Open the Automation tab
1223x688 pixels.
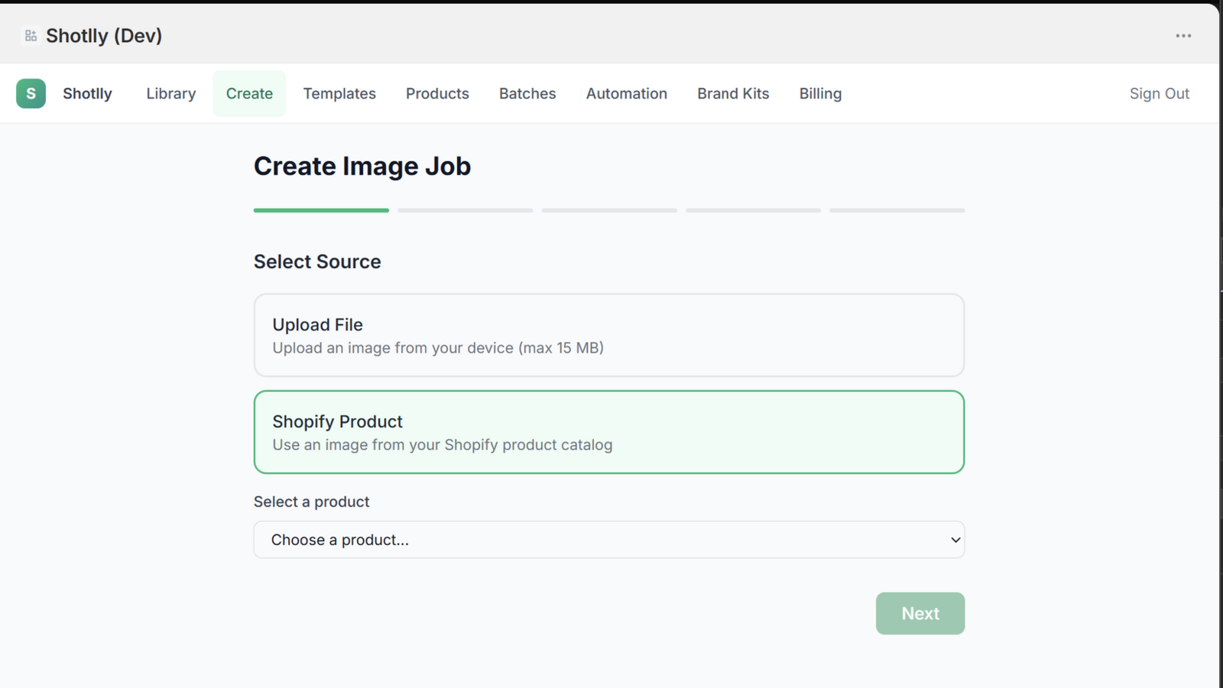627,93
